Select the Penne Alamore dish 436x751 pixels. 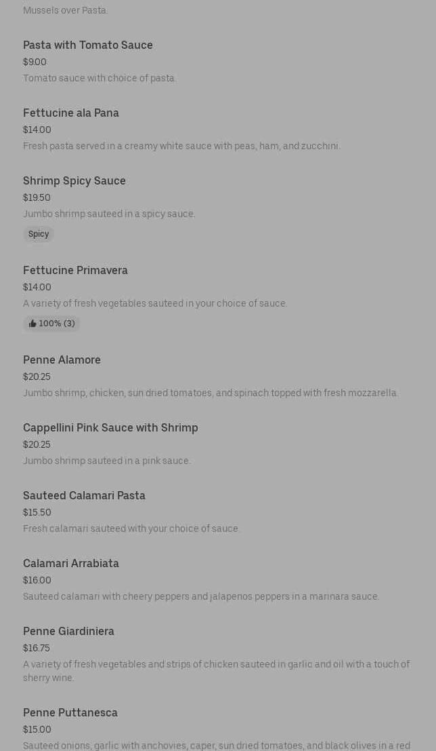62,360
